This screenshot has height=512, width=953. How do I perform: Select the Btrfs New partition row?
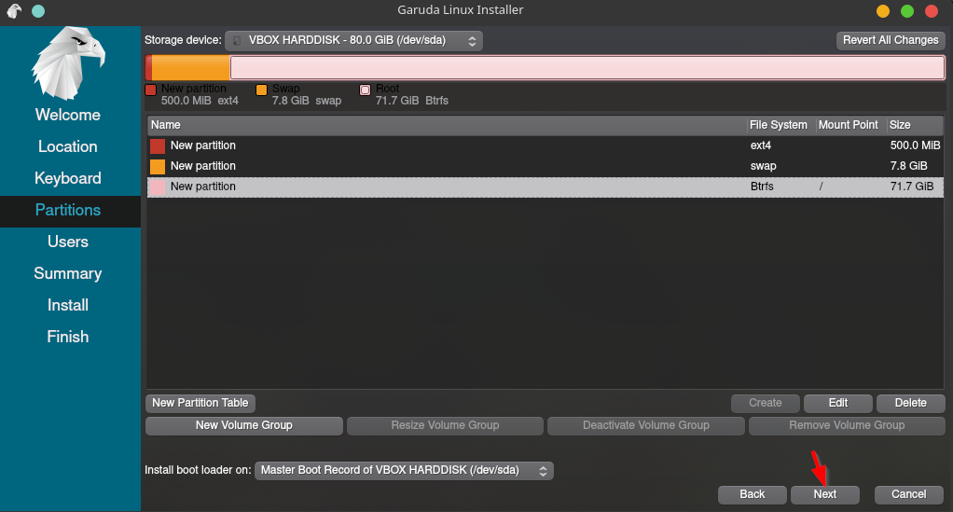(546, 187)
